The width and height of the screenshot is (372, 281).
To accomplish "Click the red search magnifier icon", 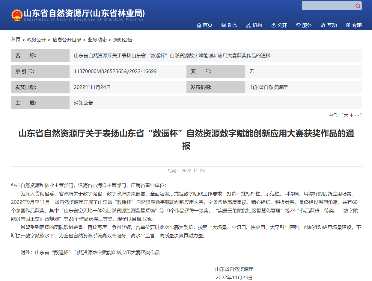I will [358, 6].
